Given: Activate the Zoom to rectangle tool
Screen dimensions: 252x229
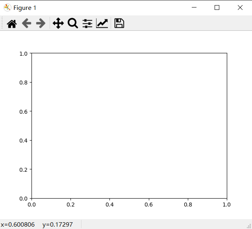Looking at the screenshot, I should pyautogui.click(x=73, y=23).
